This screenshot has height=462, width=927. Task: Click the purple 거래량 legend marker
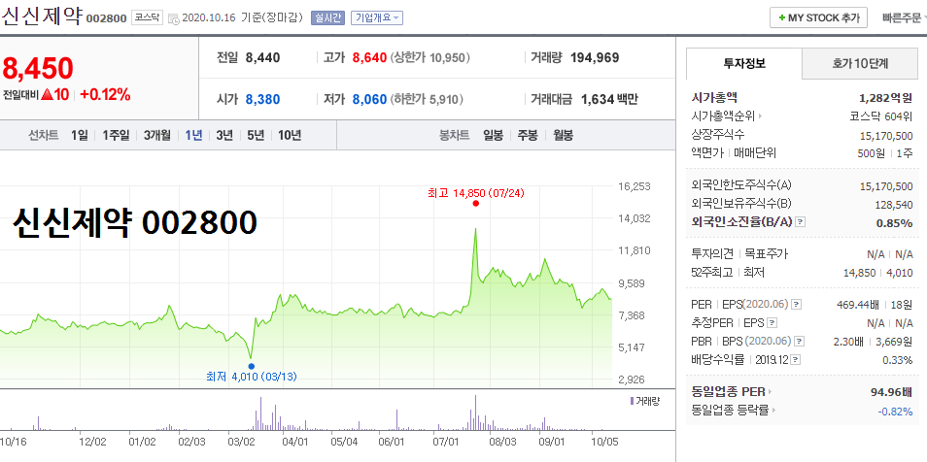click(x=632, y=401)
